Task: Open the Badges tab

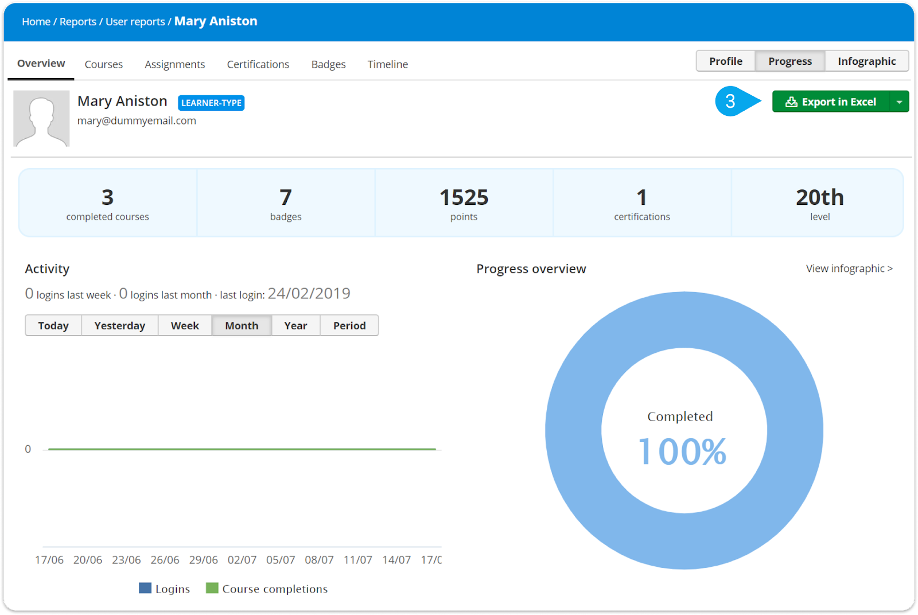Action: (x=329, y=64)
